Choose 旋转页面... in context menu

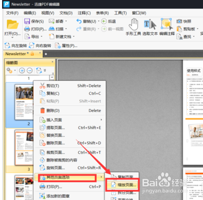pyautogui.click(x=70, y=168)
